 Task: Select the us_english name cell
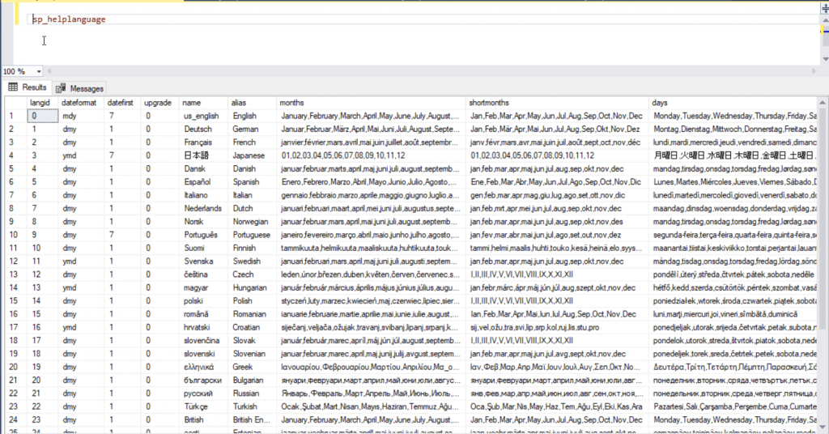pos(203,116)
